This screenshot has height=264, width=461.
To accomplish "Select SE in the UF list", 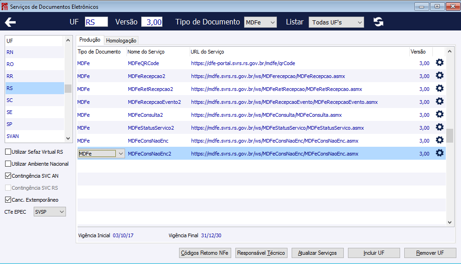I will (x=35, y=112).
